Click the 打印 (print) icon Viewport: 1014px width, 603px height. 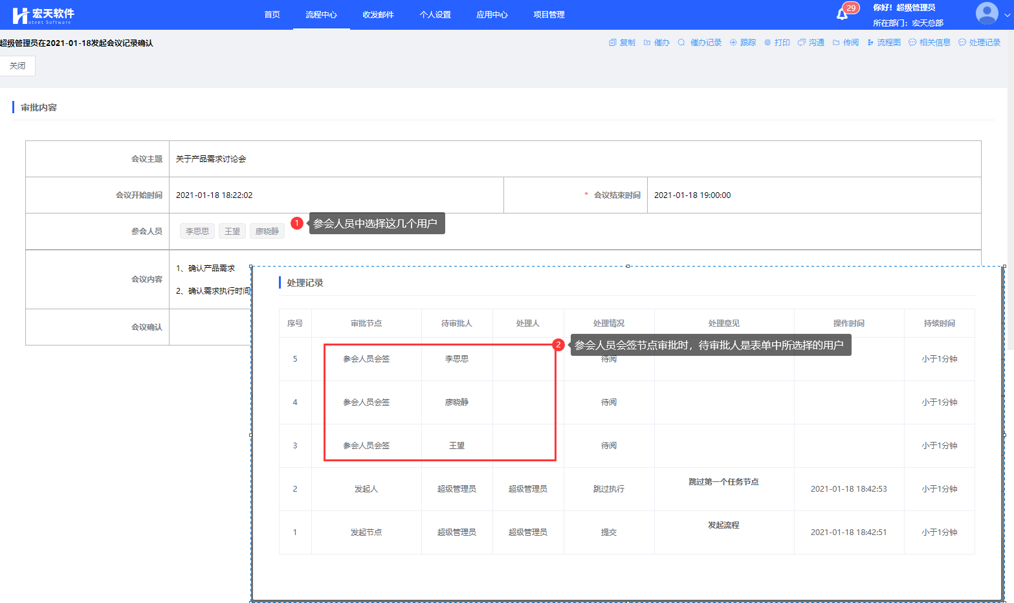pos(777,43)
